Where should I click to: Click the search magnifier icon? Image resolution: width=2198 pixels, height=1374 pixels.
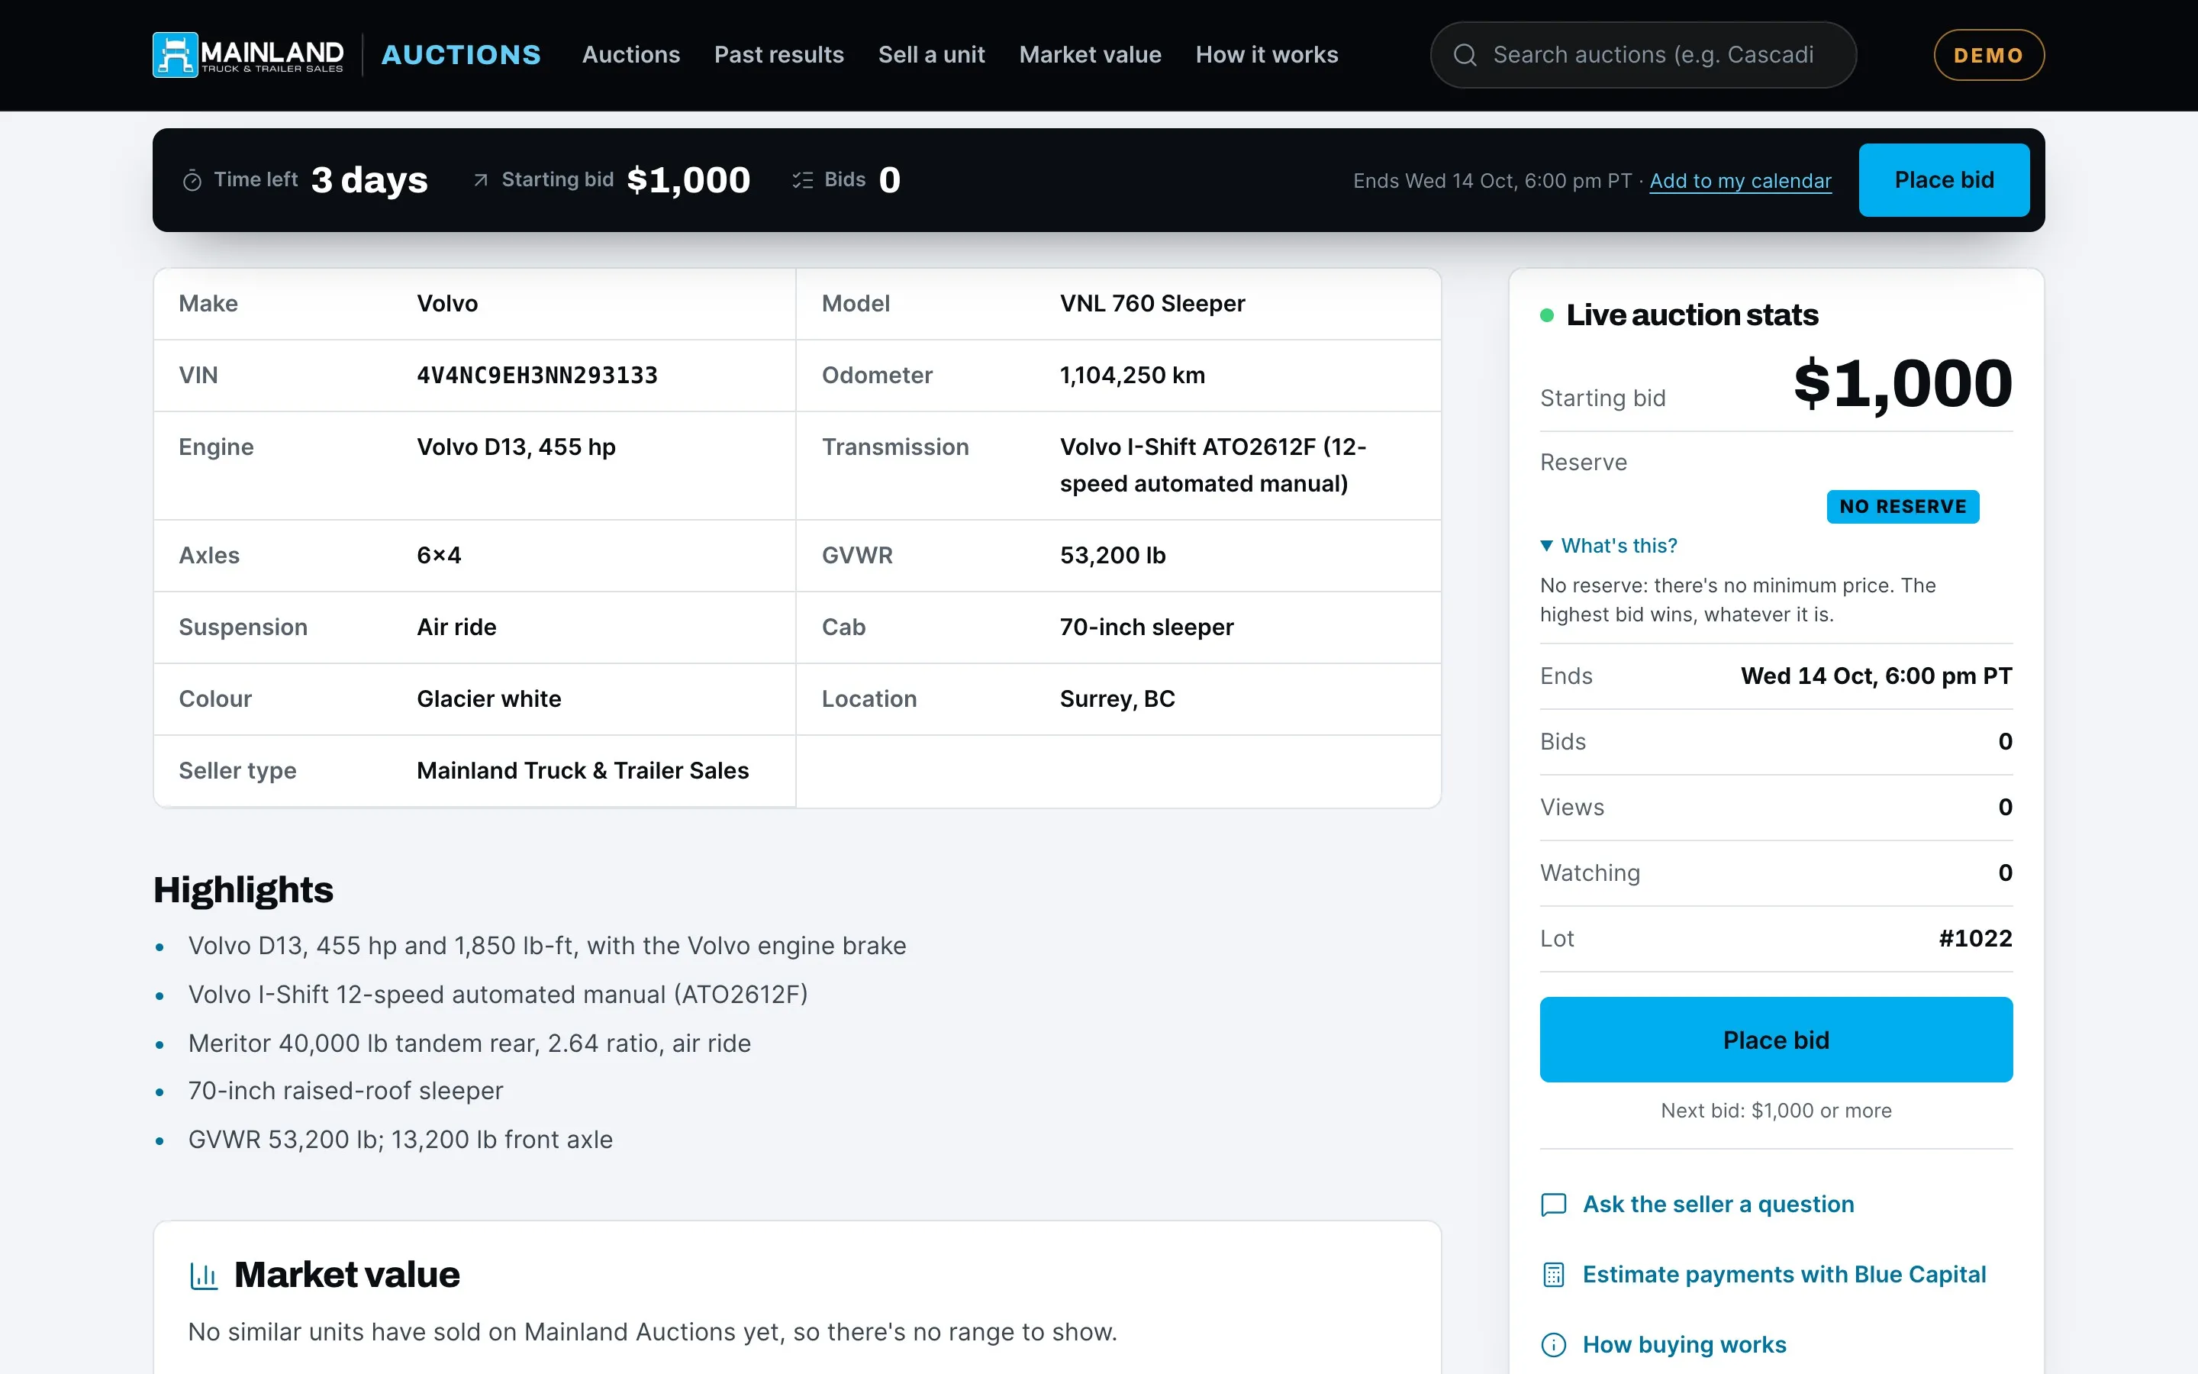pos(1465,56)
